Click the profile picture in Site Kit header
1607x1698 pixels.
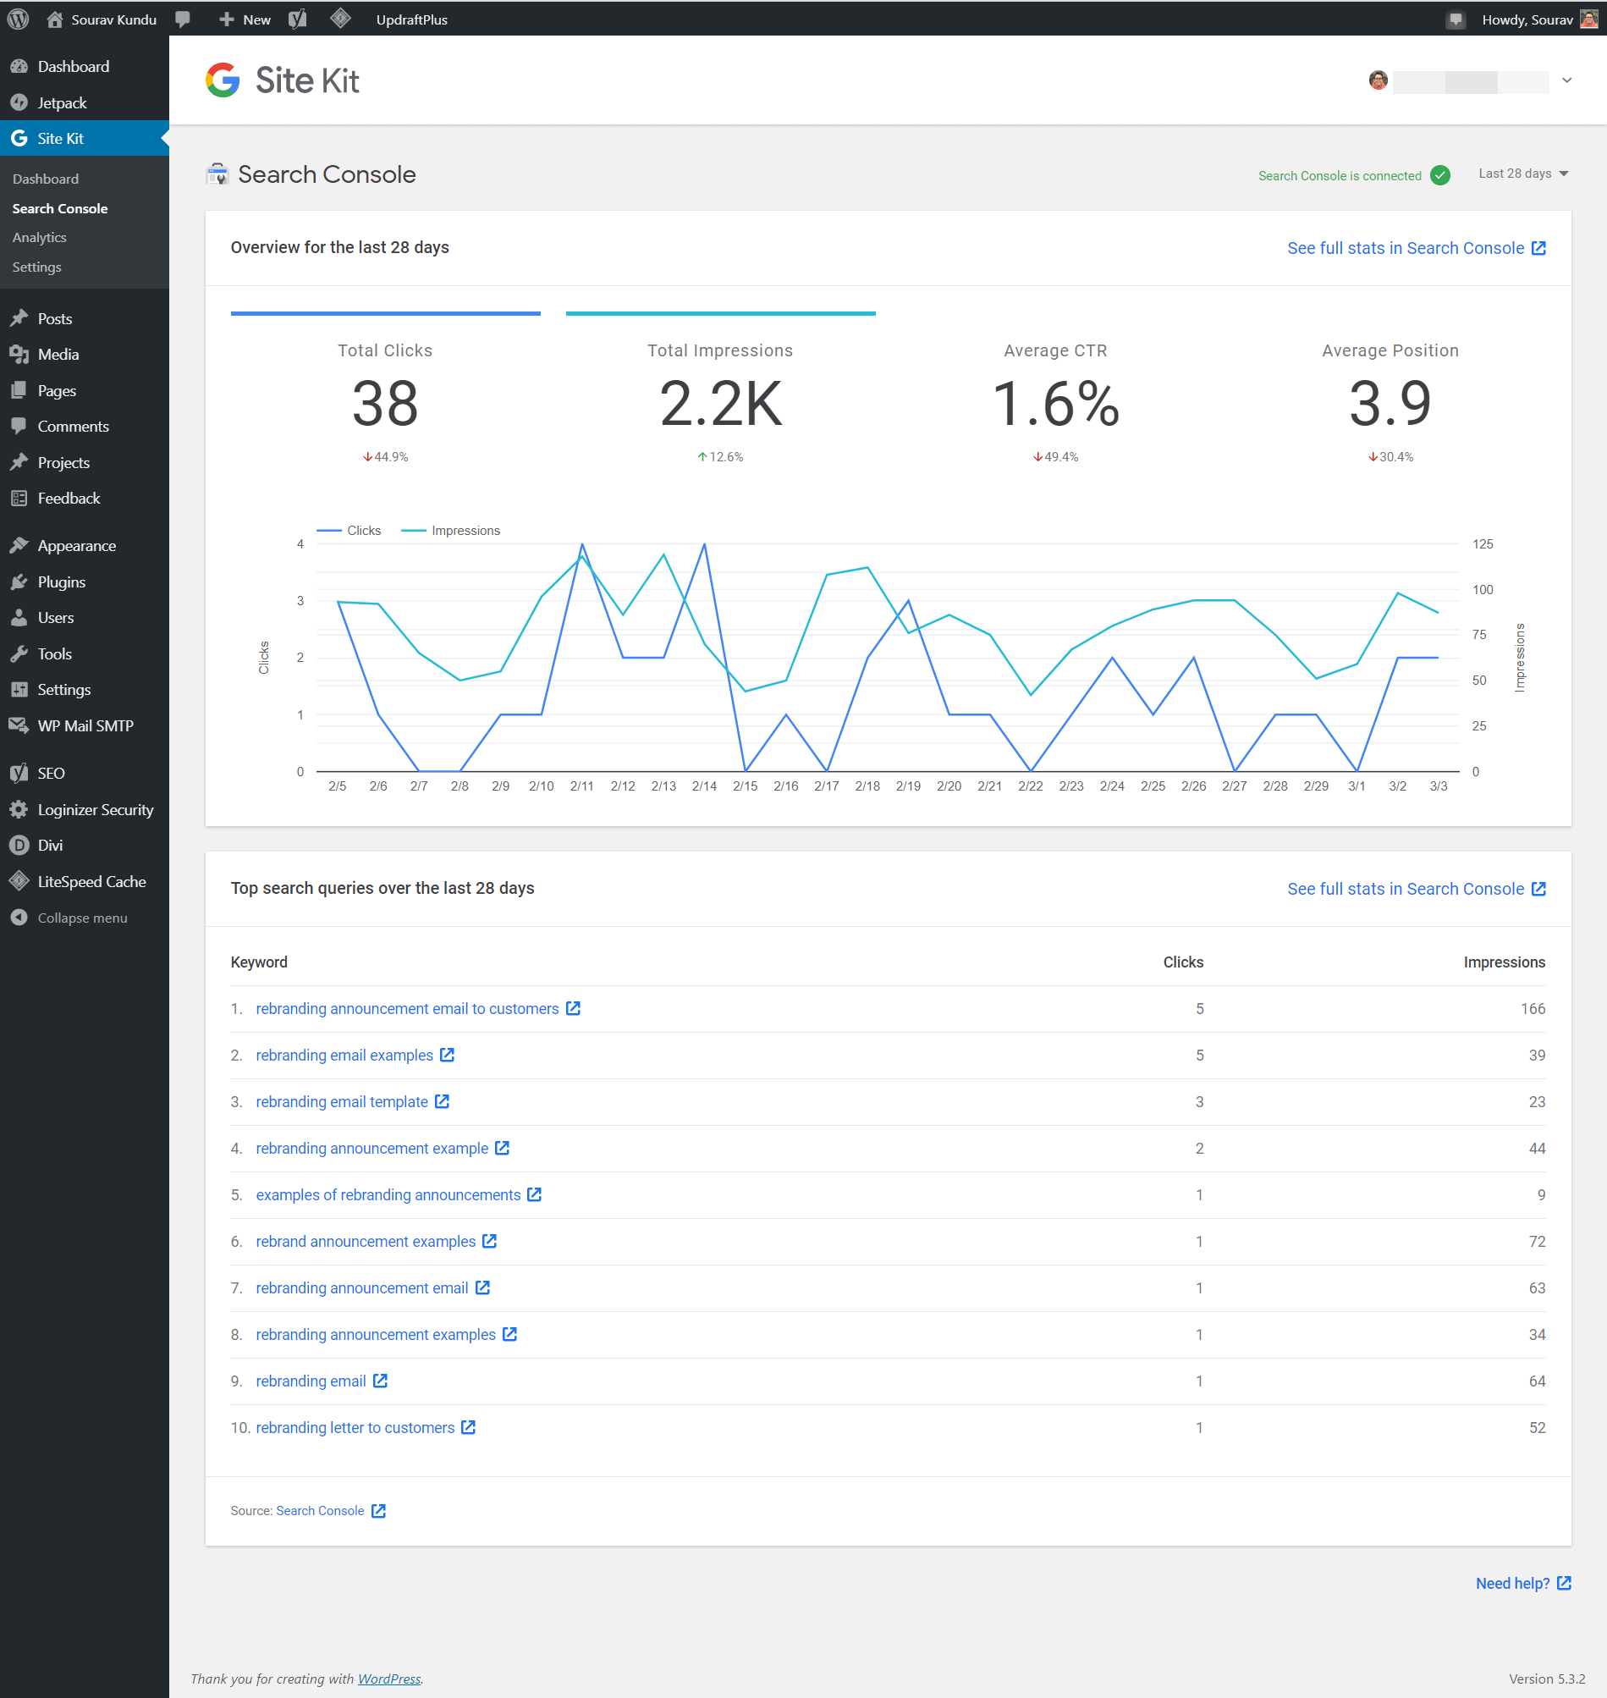[1378, 80]
